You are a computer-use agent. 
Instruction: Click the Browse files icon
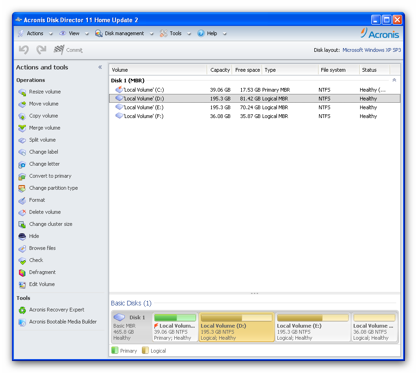pyautogui.click(x=22, y=249)
